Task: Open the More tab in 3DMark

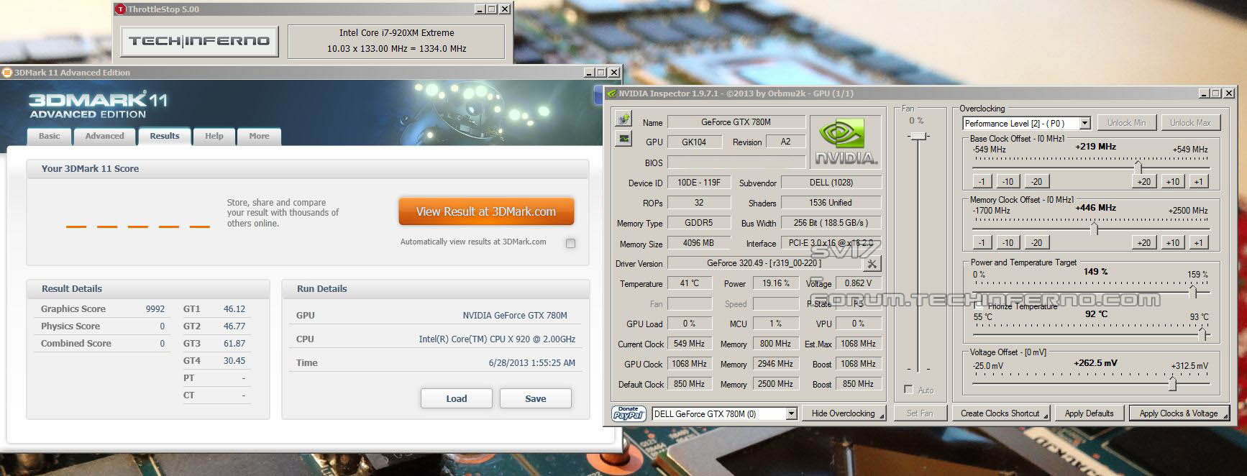Action: (259, 136)
